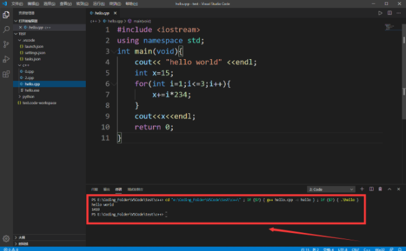Viewport: 406px width, 251px height.
Task: Click the split editor icon
Action: click(390, 12)
